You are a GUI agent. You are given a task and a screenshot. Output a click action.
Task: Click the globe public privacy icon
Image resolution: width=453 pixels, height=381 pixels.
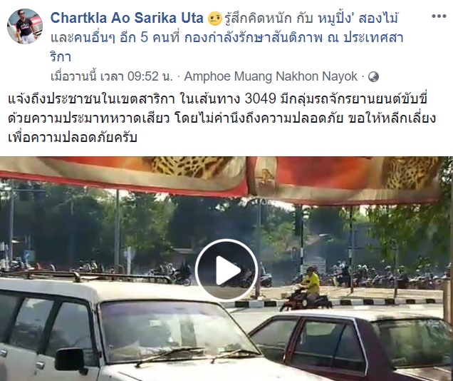tap(373, 77)
